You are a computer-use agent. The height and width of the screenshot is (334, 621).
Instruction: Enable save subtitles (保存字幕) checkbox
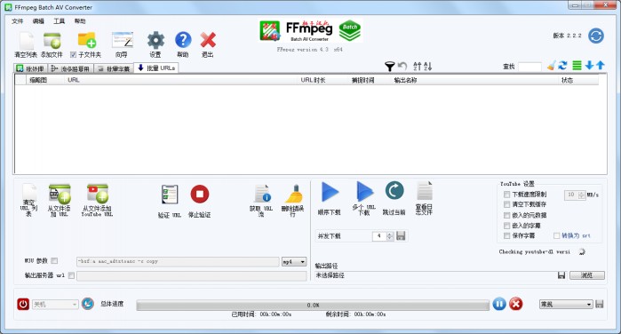(506, 235)
